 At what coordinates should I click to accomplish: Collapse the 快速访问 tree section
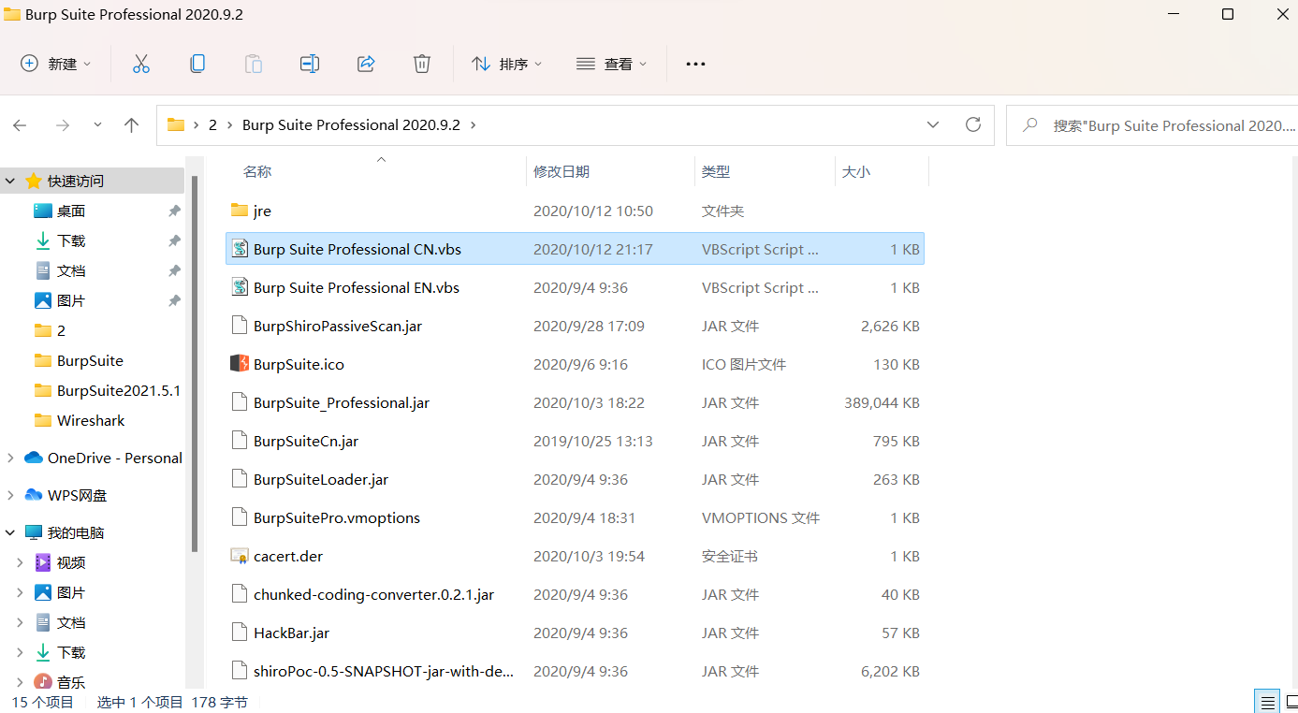10,182
